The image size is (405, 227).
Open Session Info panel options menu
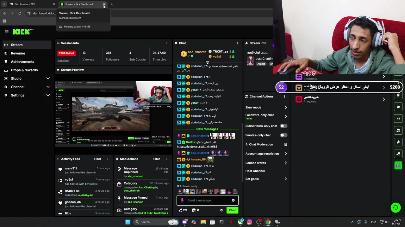point(167,43)
